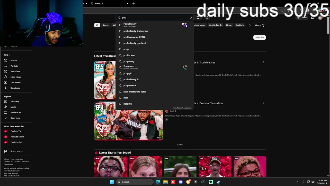The width and height of the screenshot is (330, 186).
Task: Open Discord from the taskbar
Action: click(180, 182)
